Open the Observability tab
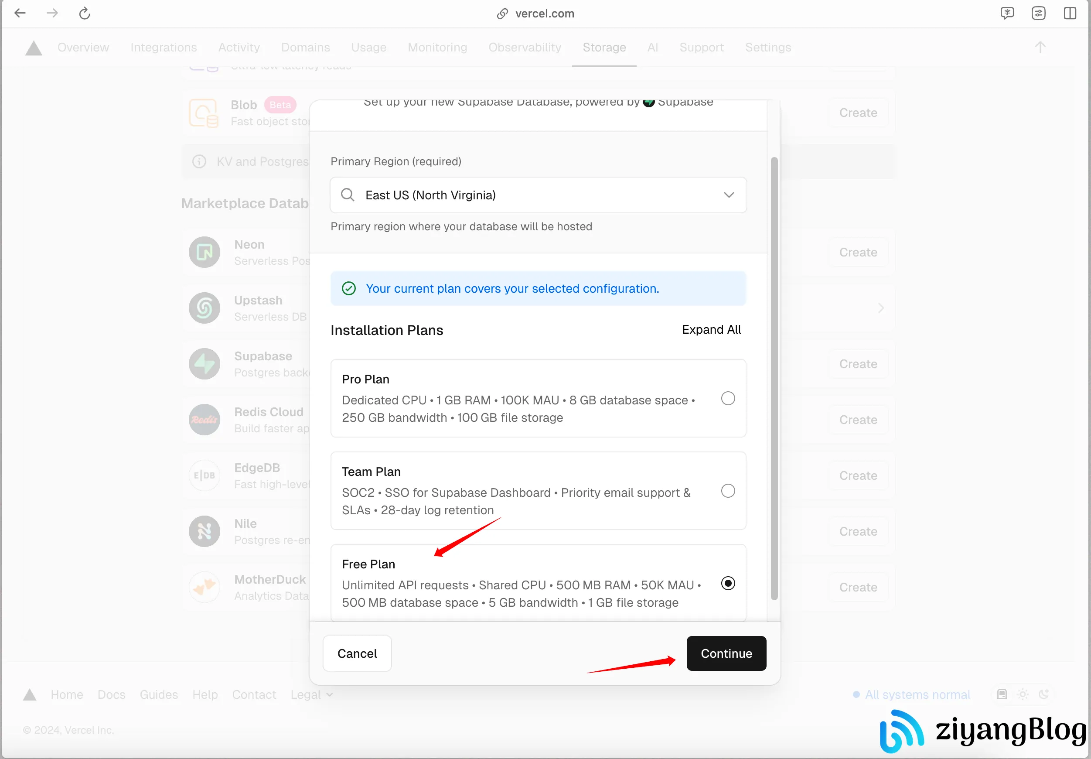The image size is (1091, 759). point(525,48)
